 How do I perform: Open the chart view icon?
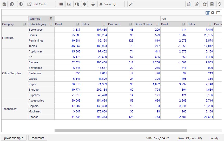[x=69, y=4]
